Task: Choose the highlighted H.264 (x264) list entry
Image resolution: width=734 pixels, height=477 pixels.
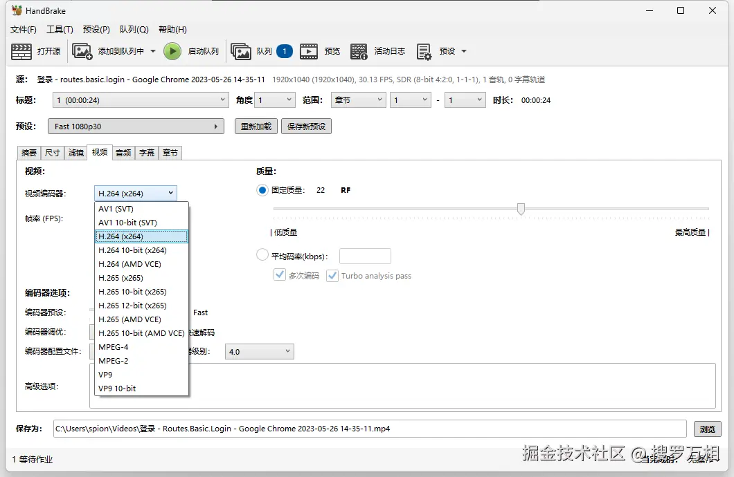Action: (141, 236)
